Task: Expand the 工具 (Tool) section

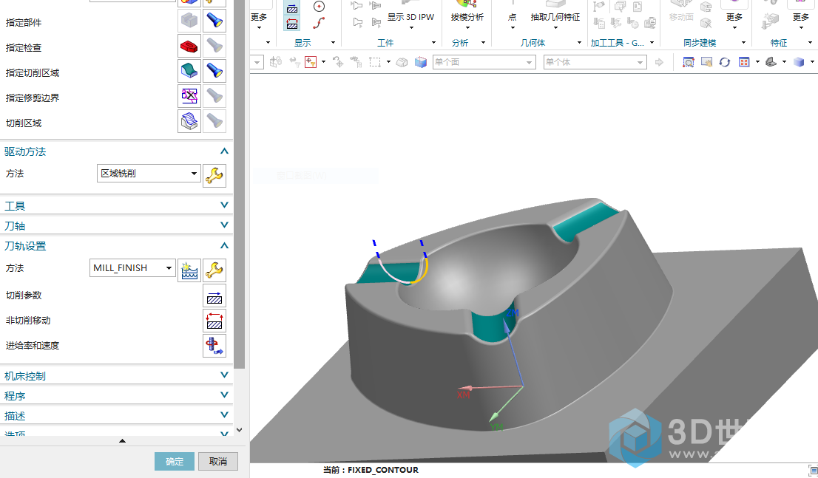Action: tap(224, 205)
